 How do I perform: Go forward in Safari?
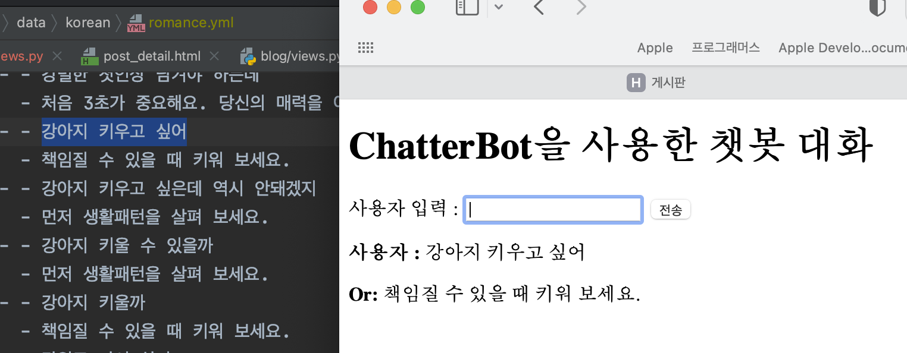click(x=581, y=7)
